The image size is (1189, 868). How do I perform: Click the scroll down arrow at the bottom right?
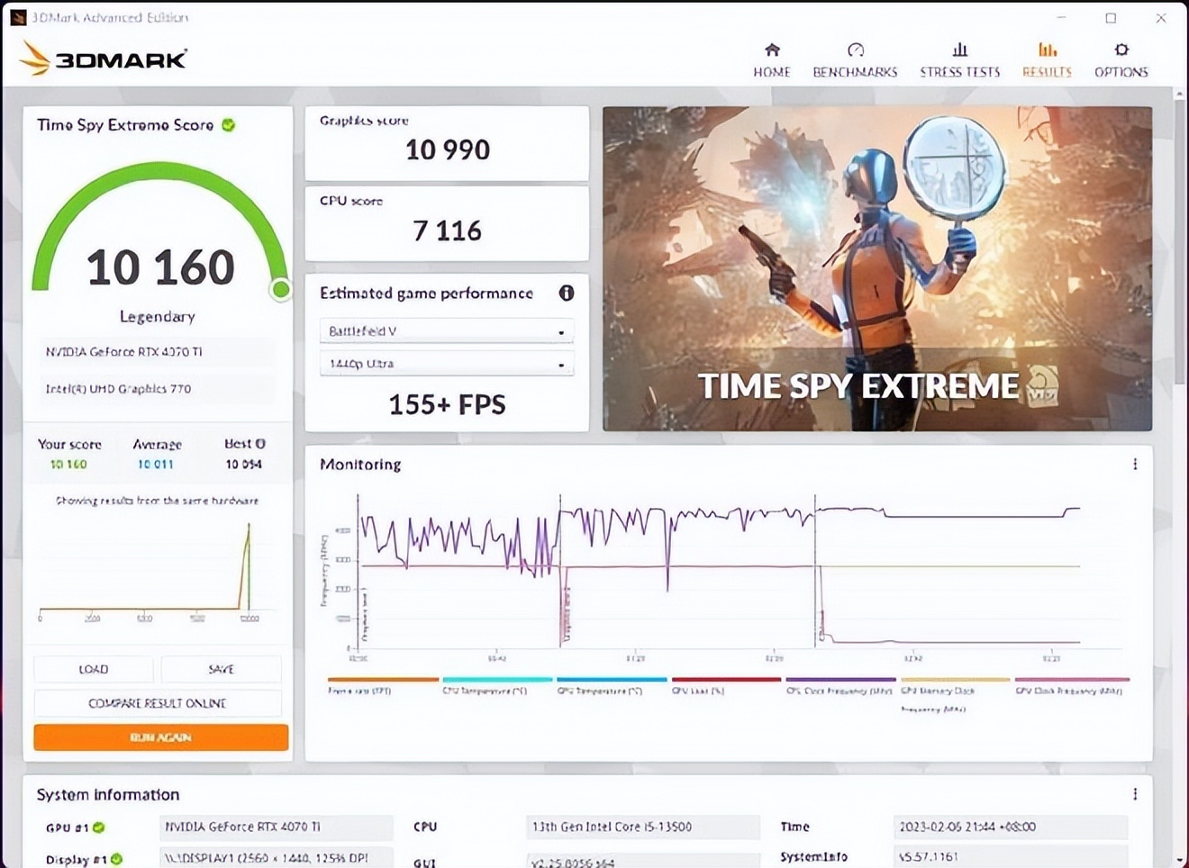coord(1179,860)
